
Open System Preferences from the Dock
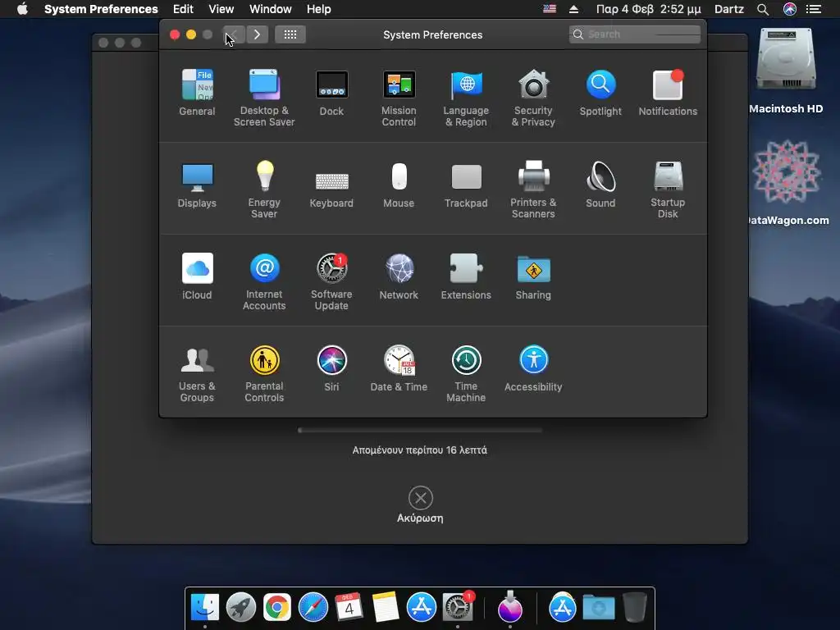(x=458, y=608)
